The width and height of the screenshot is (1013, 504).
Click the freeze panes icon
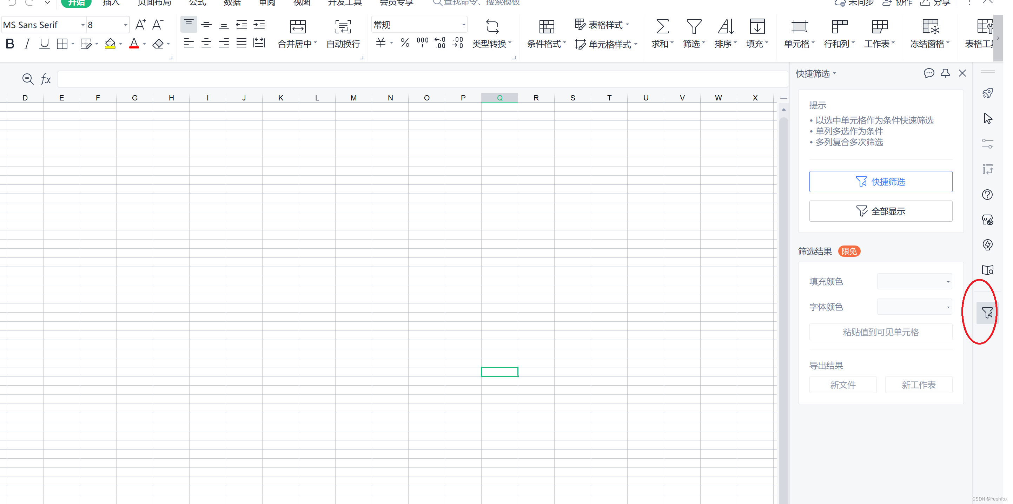[930, 27]
